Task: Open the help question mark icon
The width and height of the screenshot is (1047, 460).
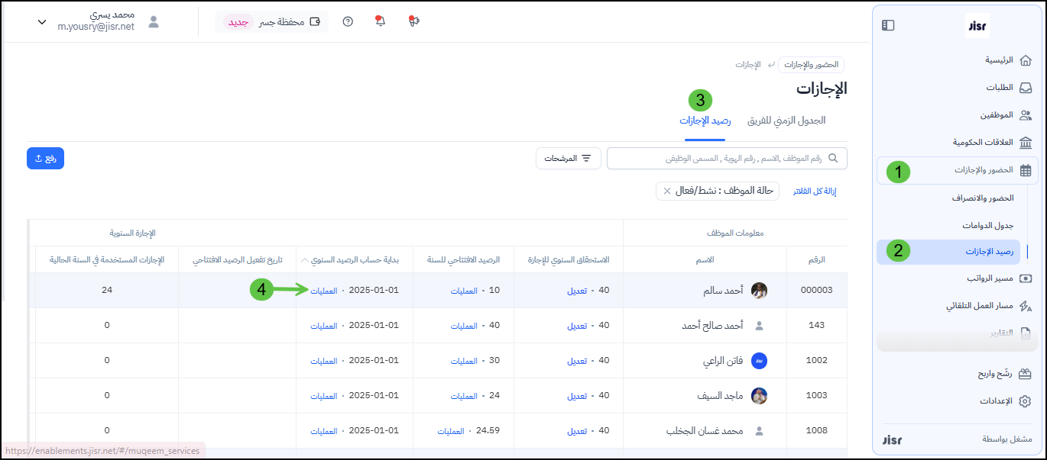Action: [348, 22]
